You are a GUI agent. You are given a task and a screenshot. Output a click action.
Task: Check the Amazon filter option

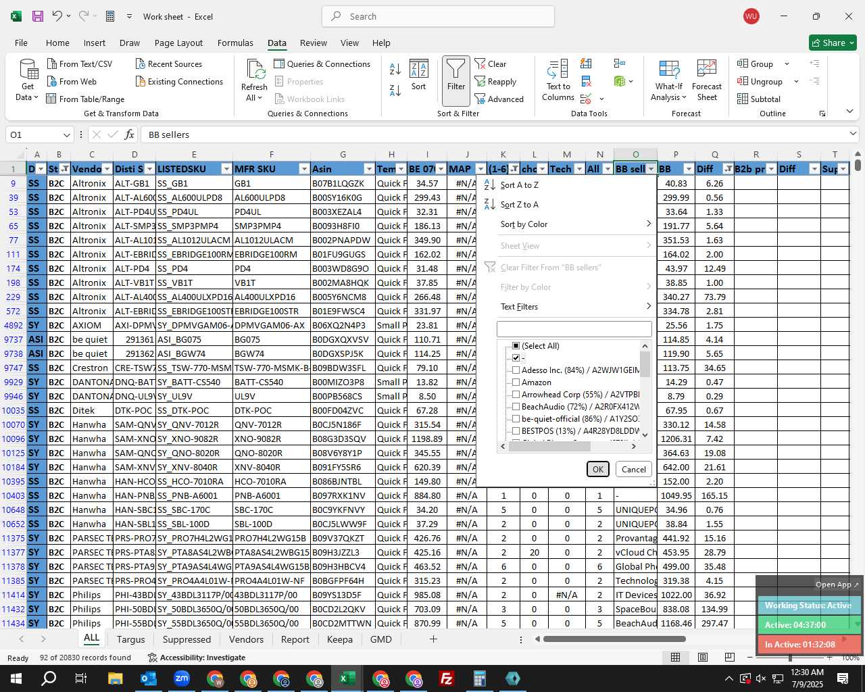516,382
